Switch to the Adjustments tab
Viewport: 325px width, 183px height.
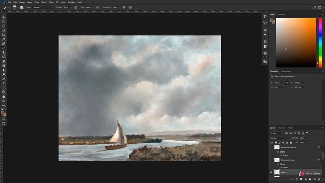coord(286,71)
